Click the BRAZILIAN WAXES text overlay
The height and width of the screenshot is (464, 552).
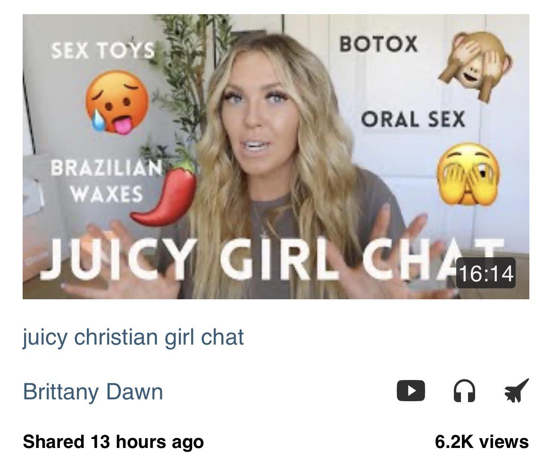tap(107, 181)
